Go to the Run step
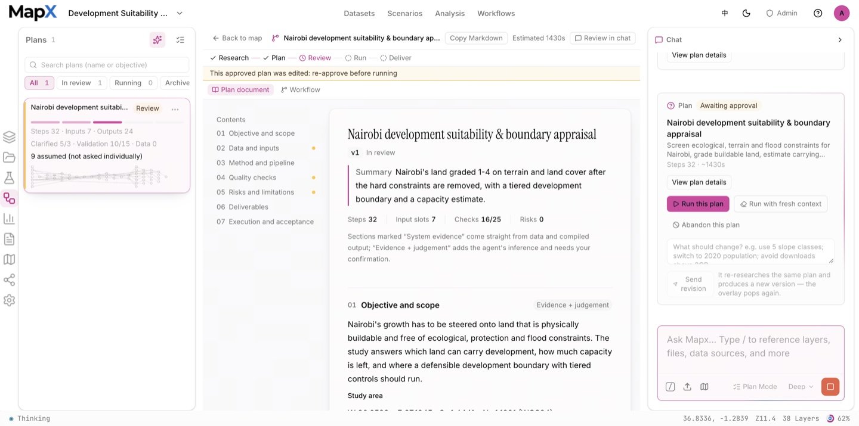The image size is (859, 426). (x=356, y=58)
